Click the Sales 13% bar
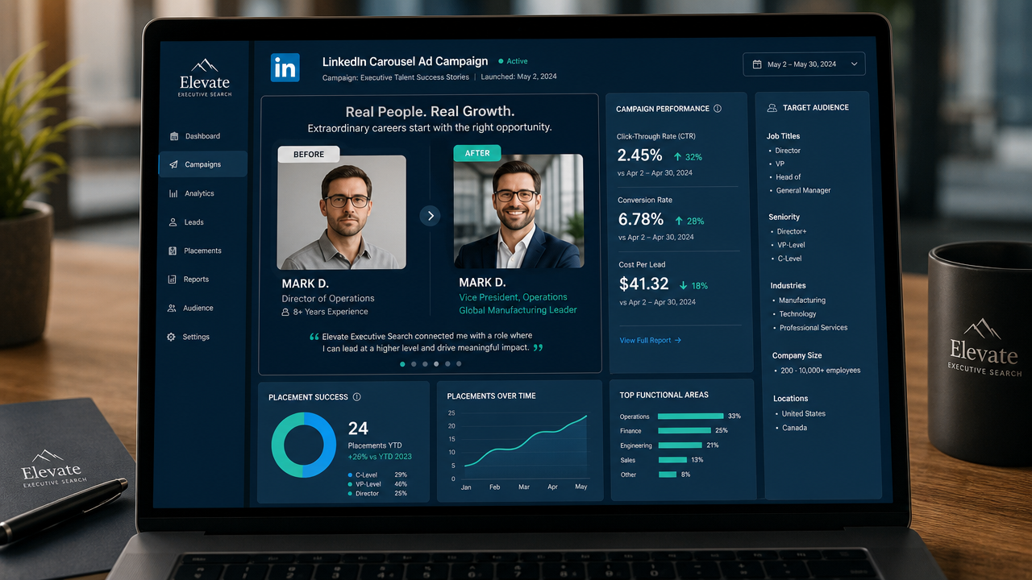The height and width of the screenshot is (580, 1032). [672, 460]
